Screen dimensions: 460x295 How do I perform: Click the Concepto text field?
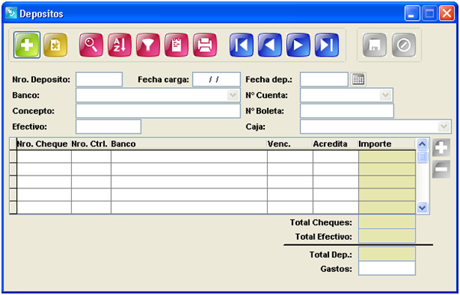click(x=158, y=111)
